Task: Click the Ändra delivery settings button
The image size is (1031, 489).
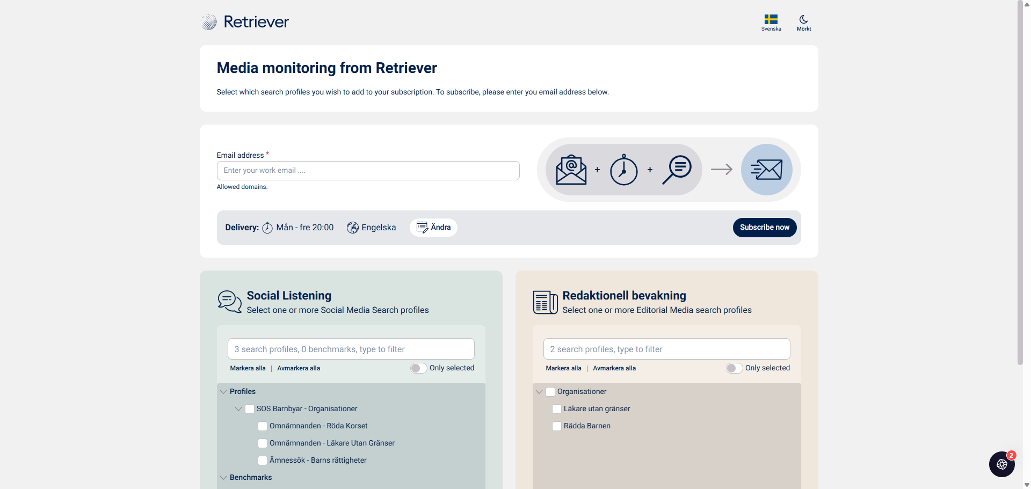Action: (433, 228)
